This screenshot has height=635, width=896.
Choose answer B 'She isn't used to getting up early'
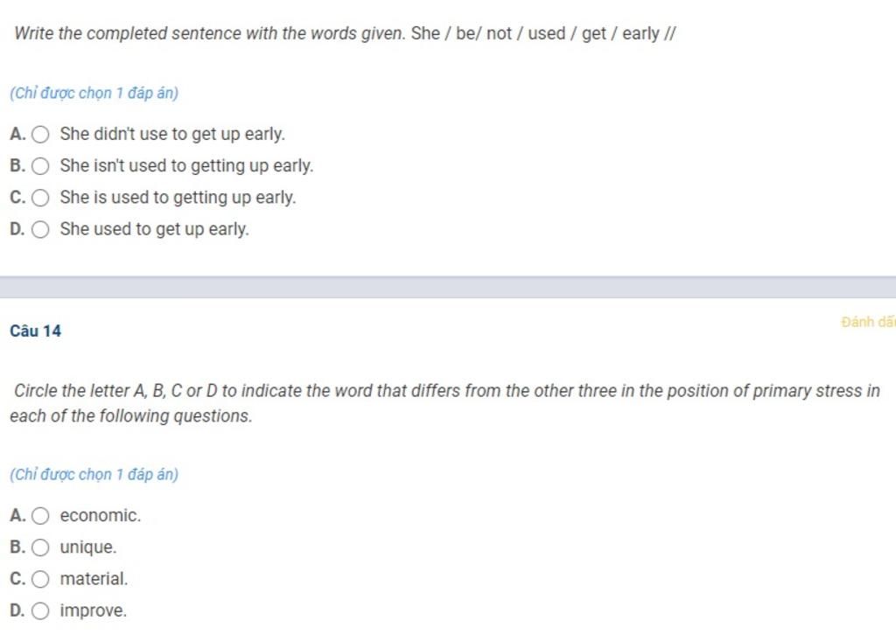40,166
